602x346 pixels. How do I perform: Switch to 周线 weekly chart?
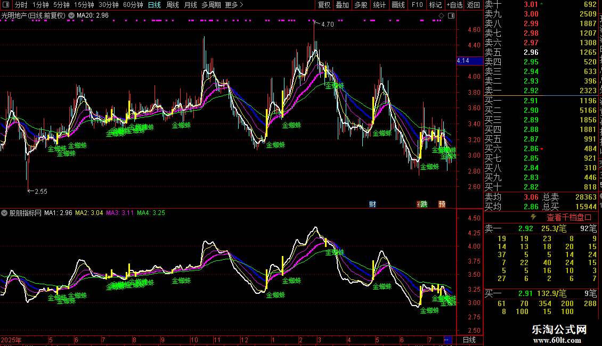173,5
